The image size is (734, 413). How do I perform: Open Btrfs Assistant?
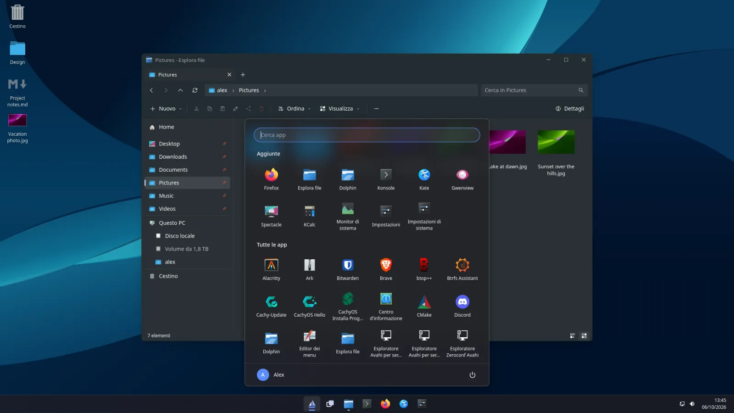(462, 269)
